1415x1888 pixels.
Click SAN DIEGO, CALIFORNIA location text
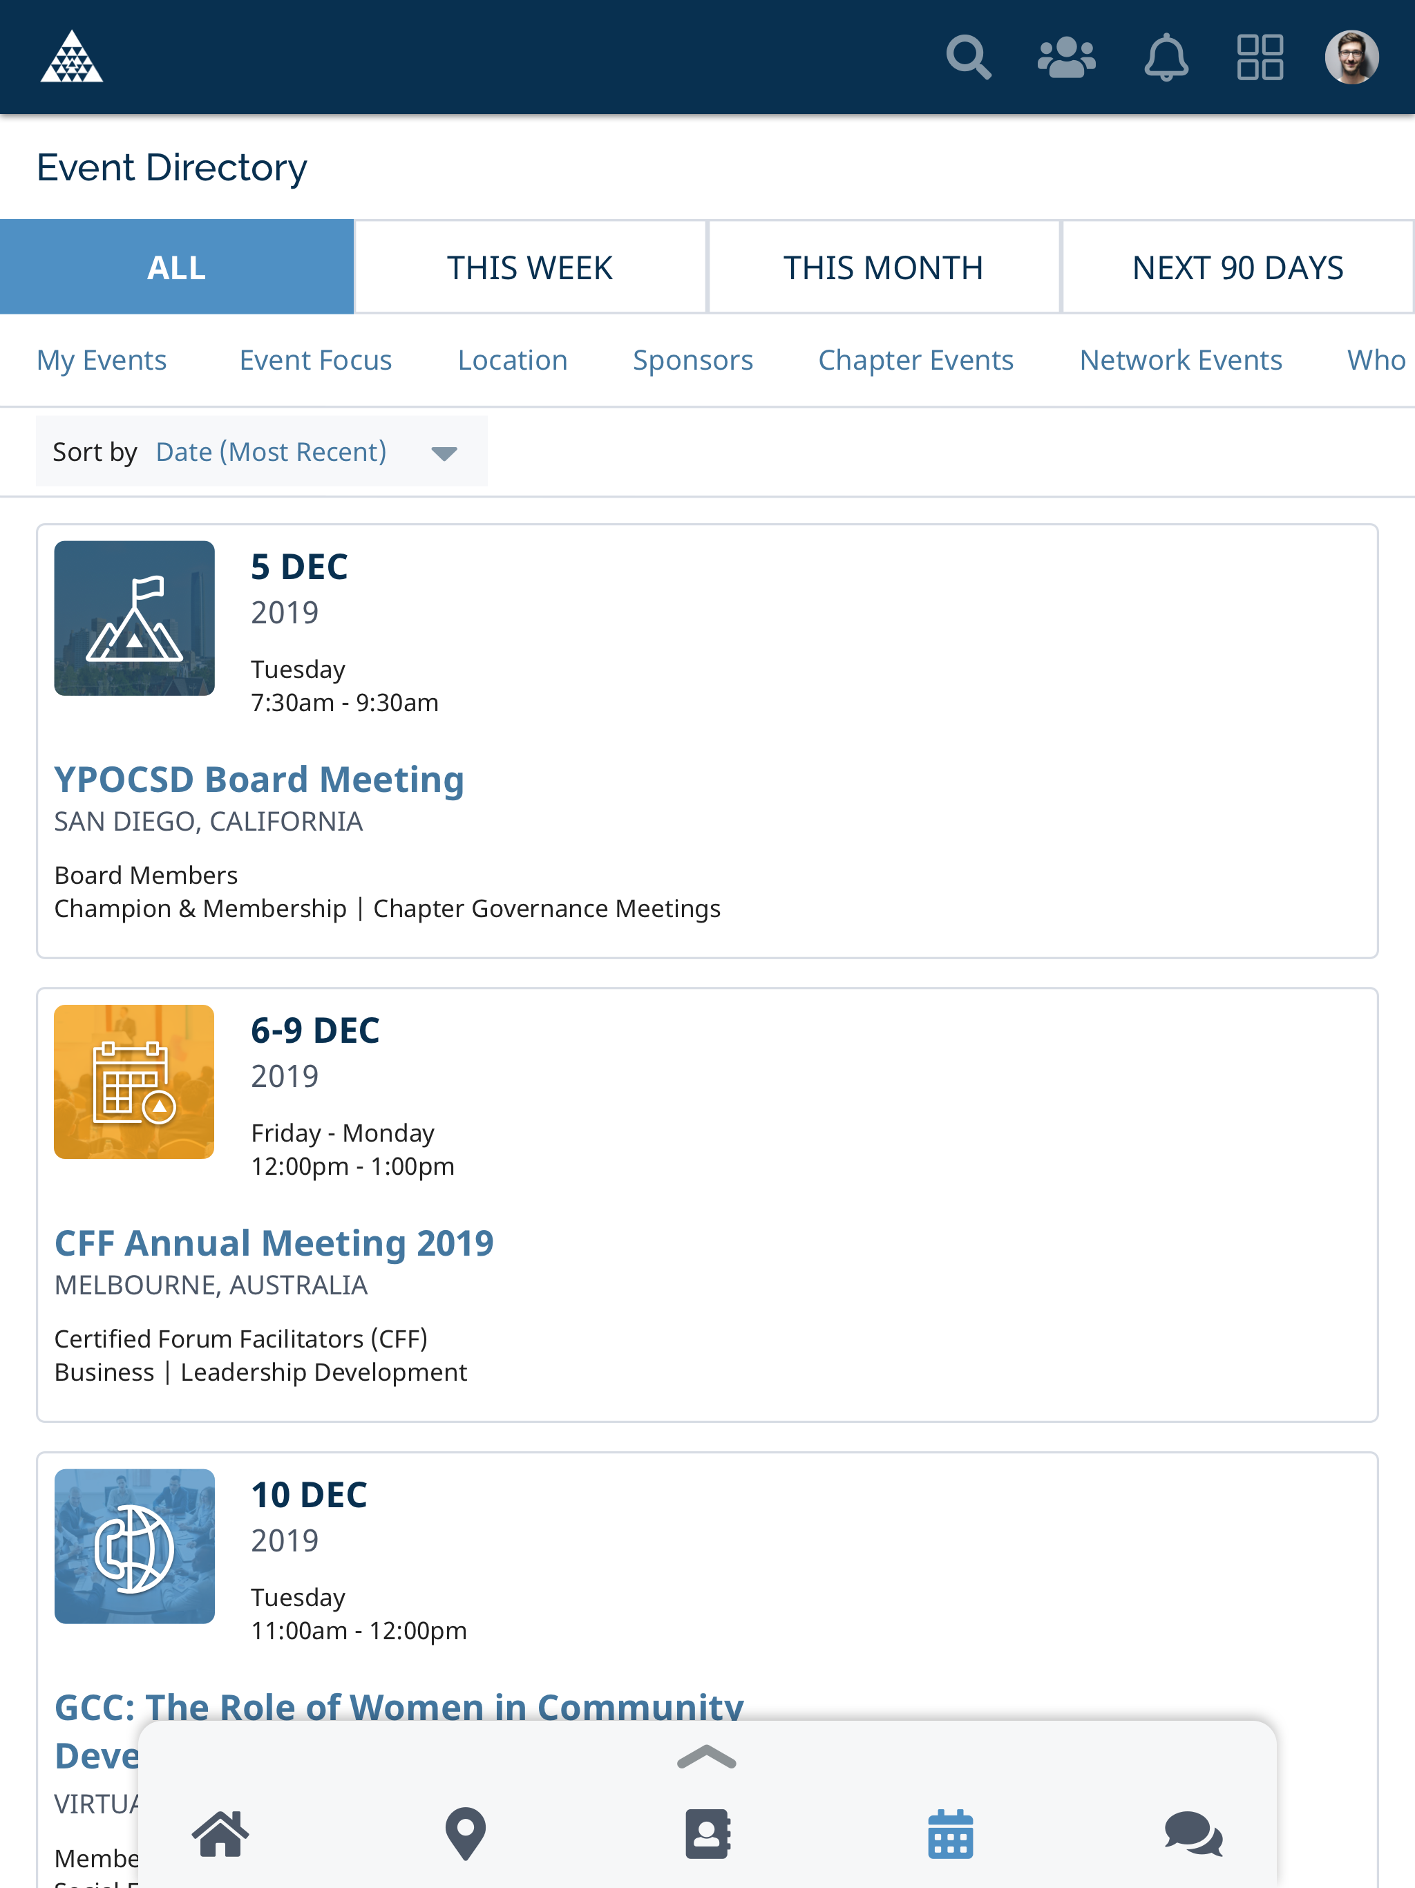(208, 821)
